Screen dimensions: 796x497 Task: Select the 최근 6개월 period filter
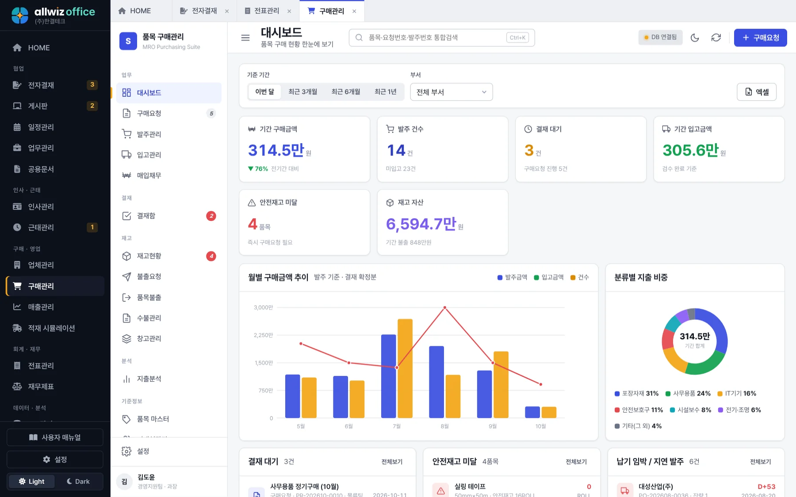[346, 92]
